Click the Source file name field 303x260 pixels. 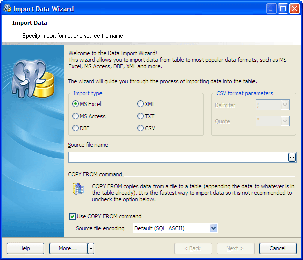point(178,157)
